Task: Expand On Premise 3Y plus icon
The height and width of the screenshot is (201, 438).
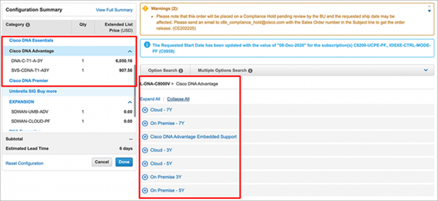Action: click(x=145, y=177)
